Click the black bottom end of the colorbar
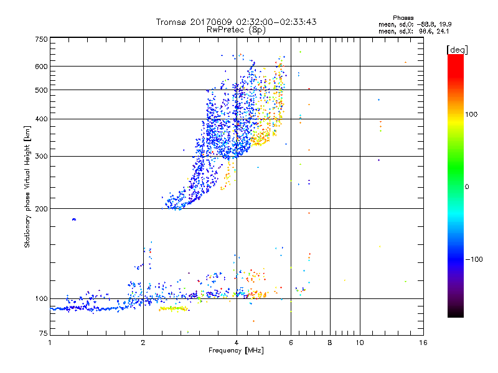The height and width of the screenshot is (373, 498). 456,313
